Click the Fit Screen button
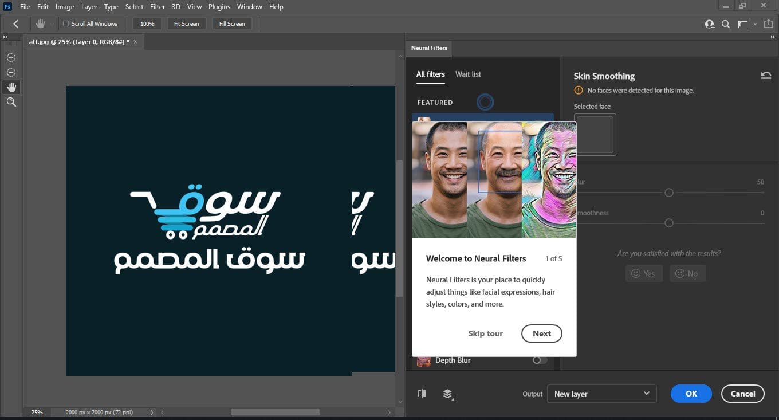This screenshot has width=779, height=420. (x=187, y=23)
